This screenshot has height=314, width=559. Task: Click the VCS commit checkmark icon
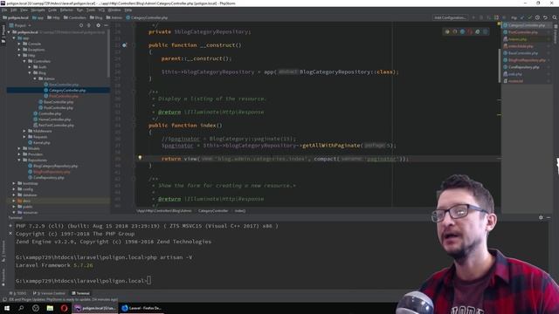[x=530, y=17]
